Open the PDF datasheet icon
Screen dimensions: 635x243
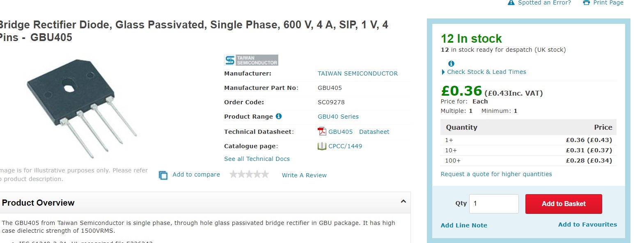click(322, 131)
